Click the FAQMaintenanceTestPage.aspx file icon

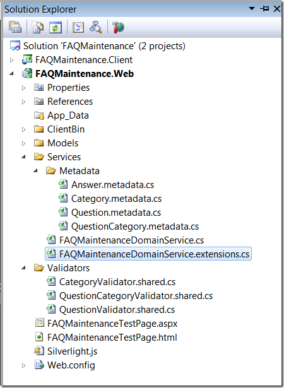[40, 323]
